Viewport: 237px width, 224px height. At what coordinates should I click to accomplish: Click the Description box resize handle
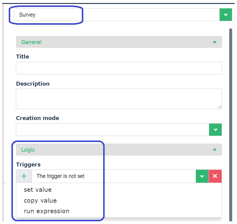220,107
